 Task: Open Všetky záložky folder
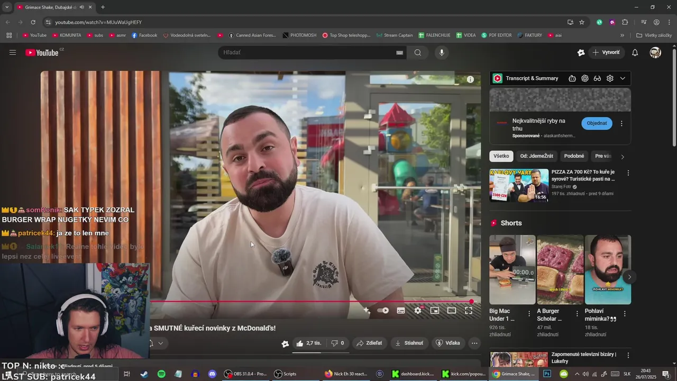pyautogui.click(x=654, y=35)
